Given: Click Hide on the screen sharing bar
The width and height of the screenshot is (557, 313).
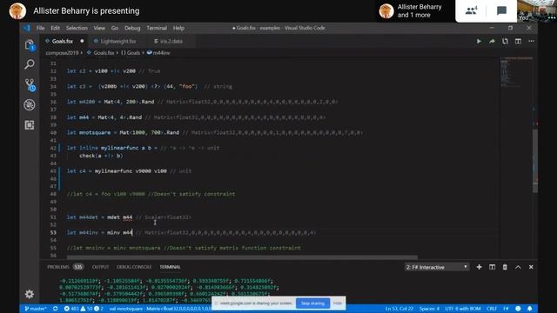Looking at the screenshot, I should coord(338,303).
